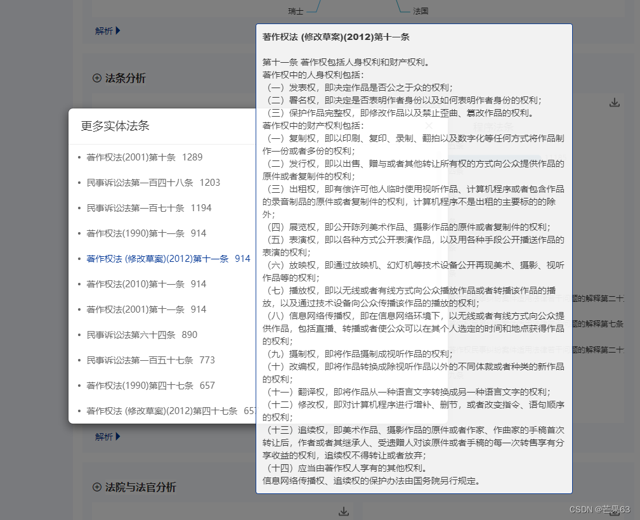Click the 法条分析 heading
640x520 pixels.
pyautogui.click(x=126, y=78)
